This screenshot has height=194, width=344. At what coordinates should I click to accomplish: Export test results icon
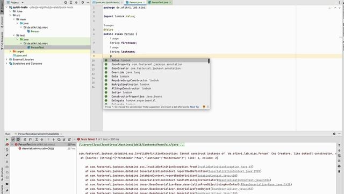tap(69, 140)
